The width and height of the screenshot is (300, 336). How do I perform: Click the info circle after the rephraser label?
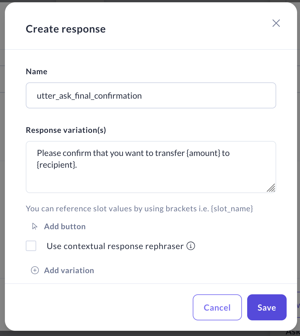click(191, 246)
